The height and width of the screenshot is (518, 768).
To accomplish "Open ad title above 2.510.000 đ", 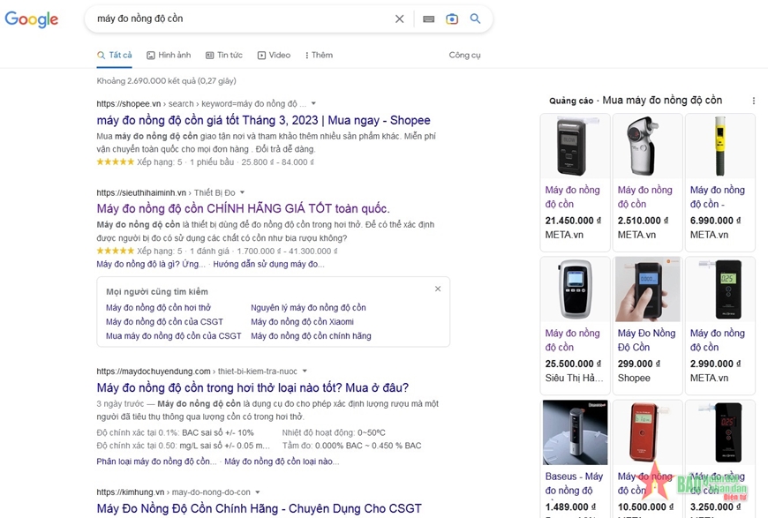I will coord(644,197).
